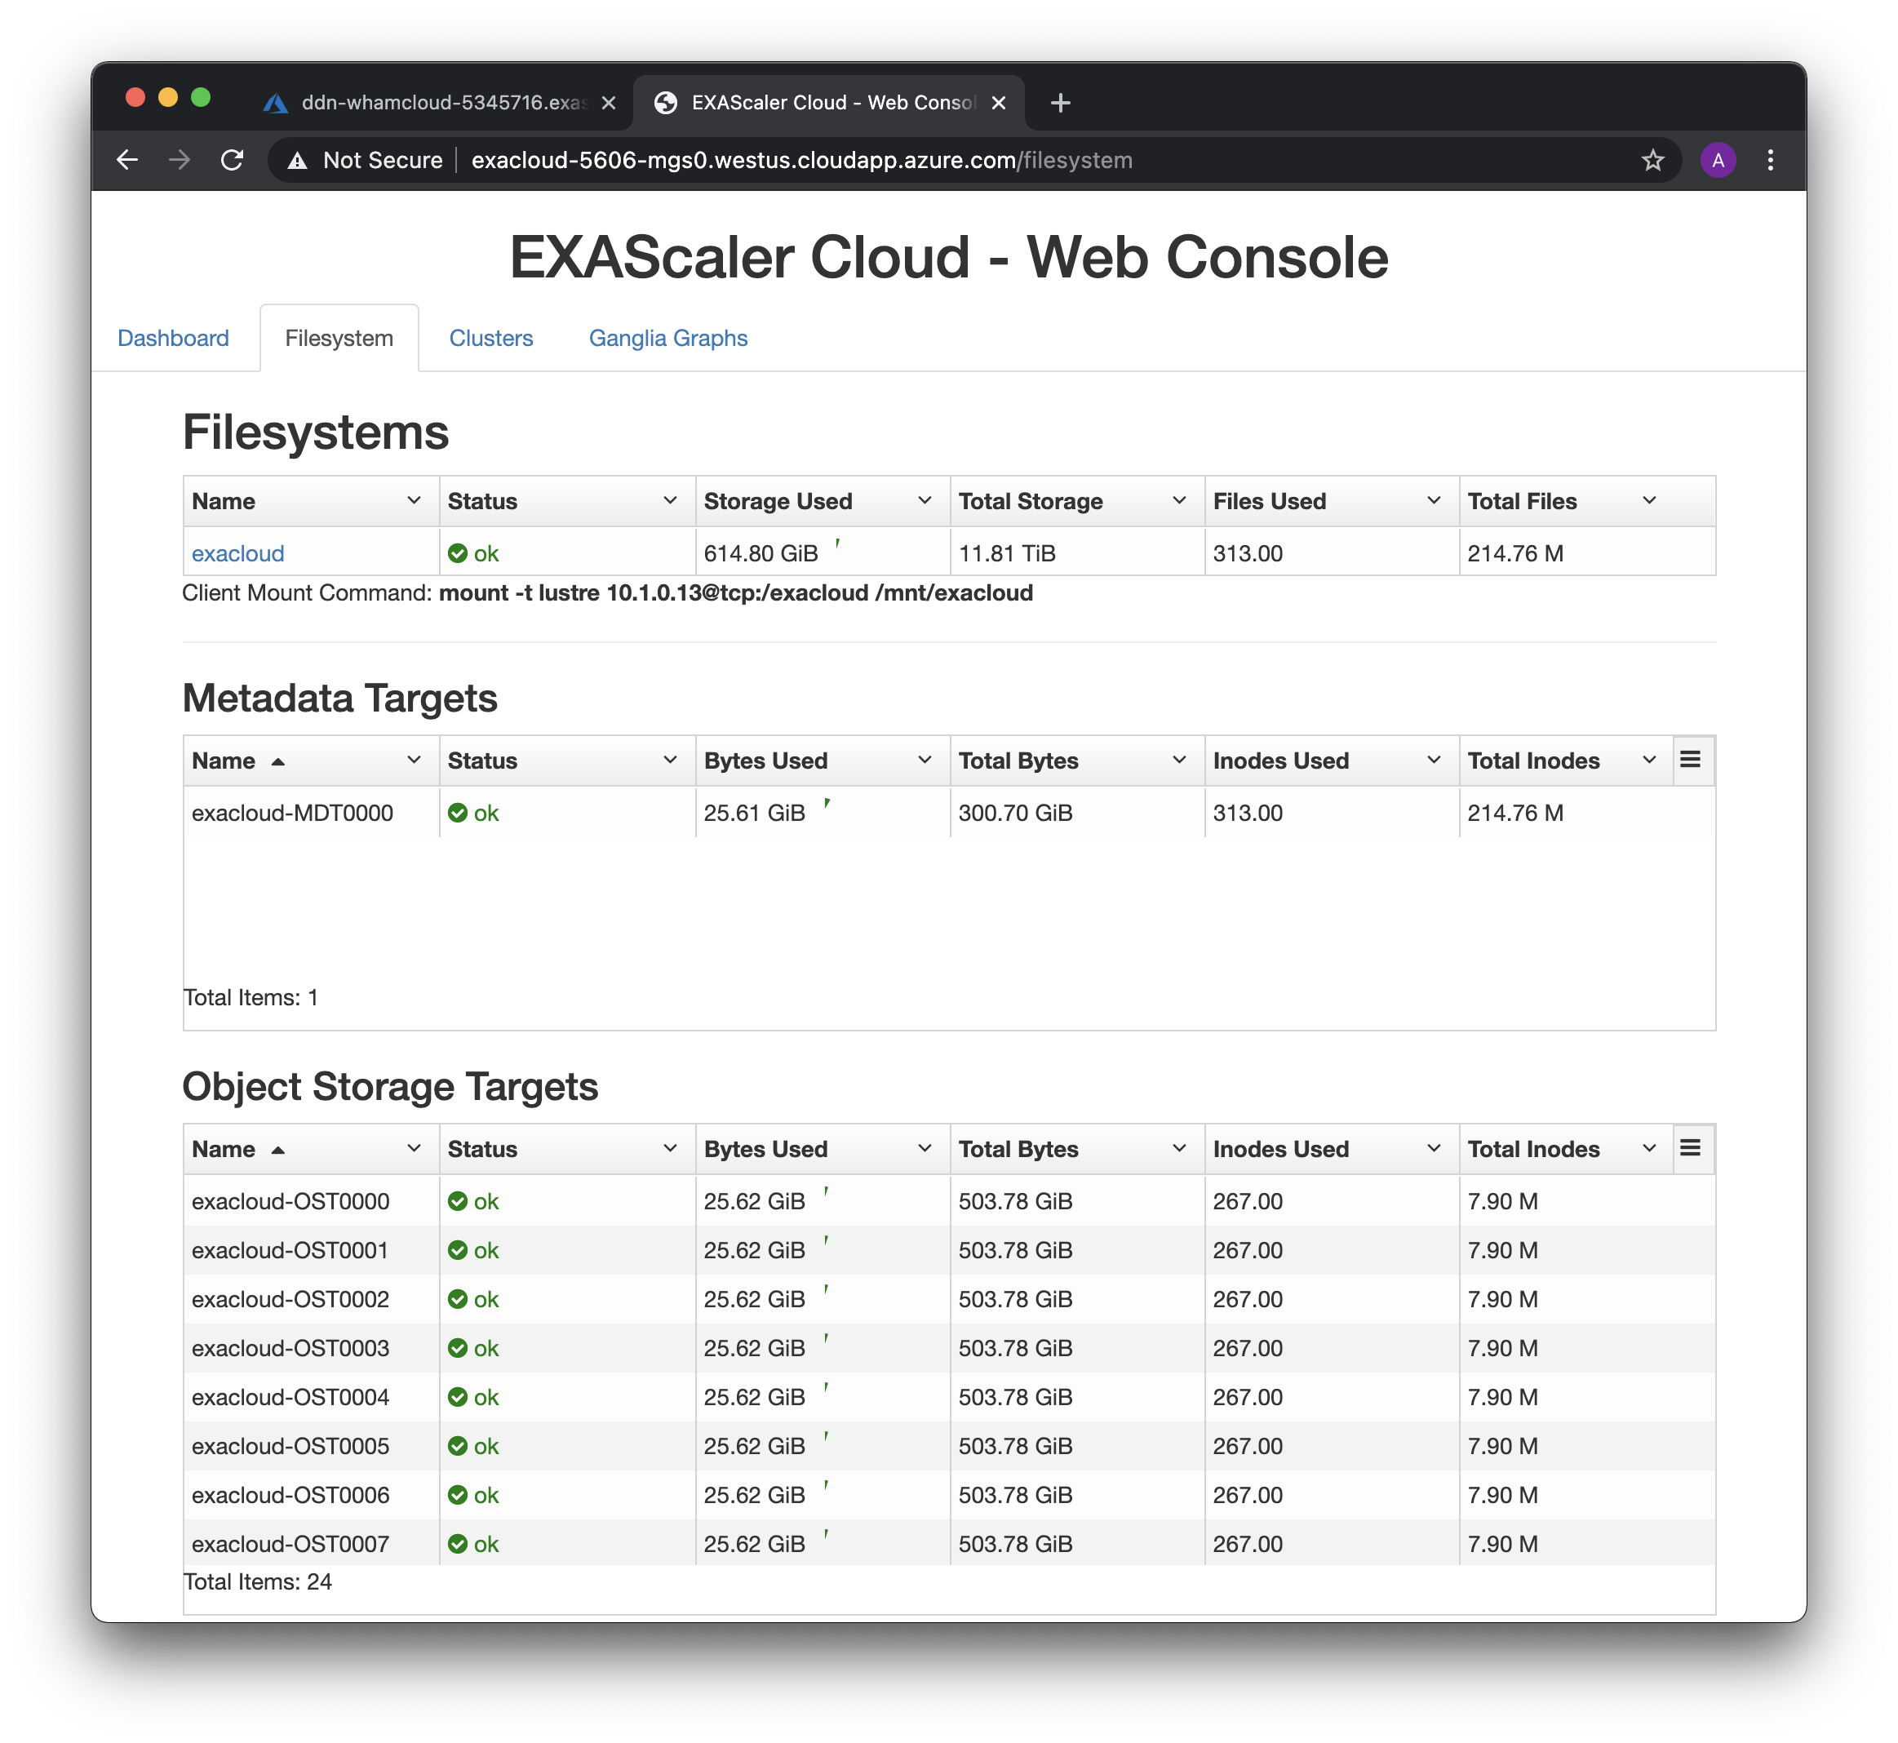
Task: Open Total Files column menu chevron
Action: pos(1649,501)
